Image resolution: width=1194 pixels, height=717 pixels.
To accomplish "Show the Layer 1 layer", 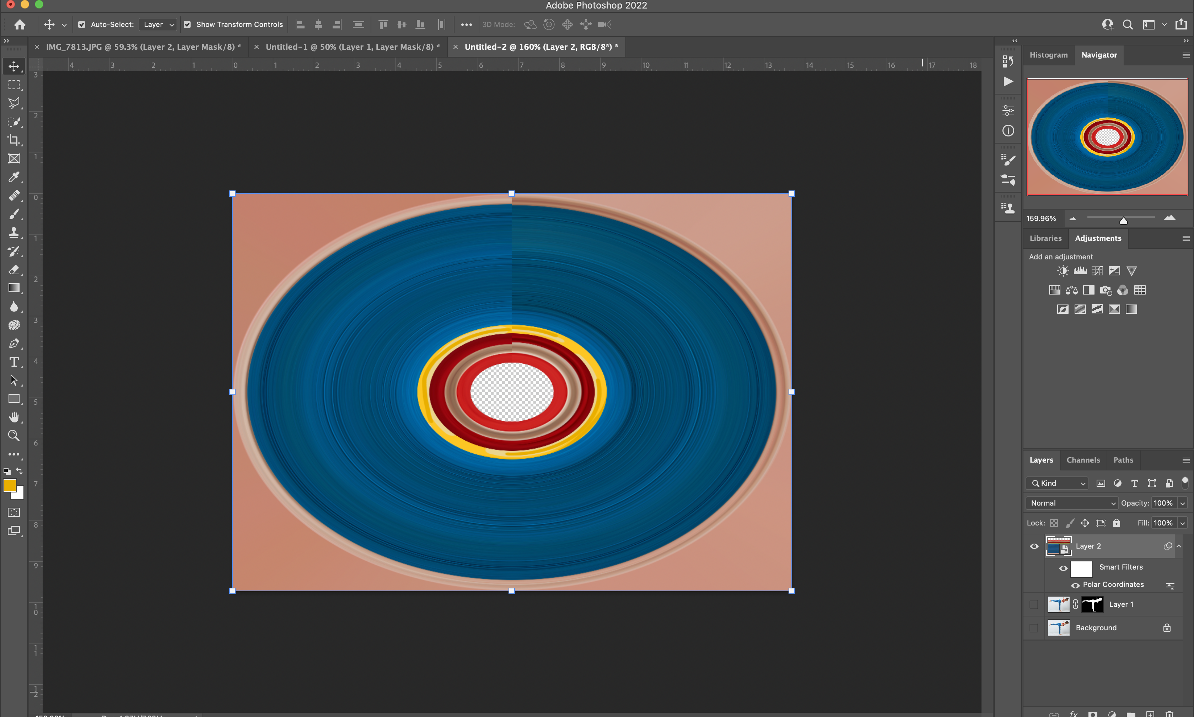I will 1034,604.
